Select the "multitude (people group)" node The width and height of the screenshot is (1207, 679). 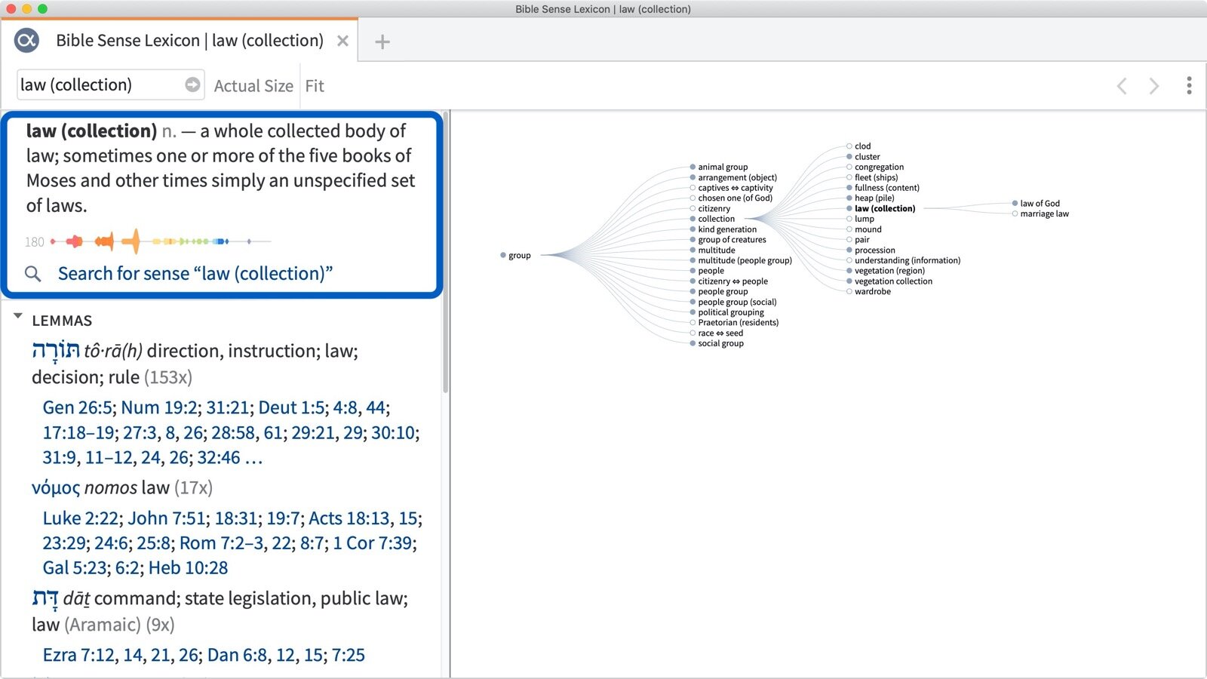740,260
